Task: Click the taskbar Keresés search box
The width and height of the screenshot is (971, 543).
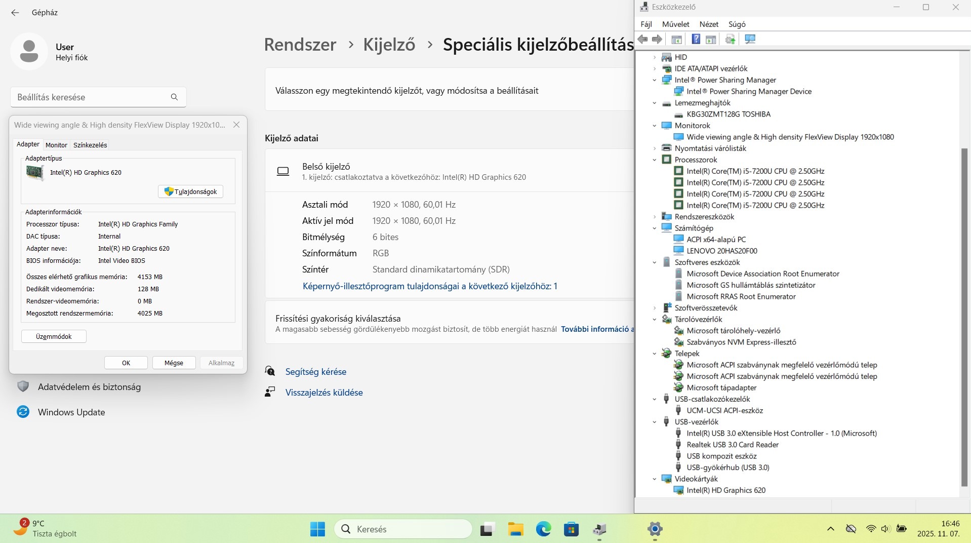Action: [403, 529]
